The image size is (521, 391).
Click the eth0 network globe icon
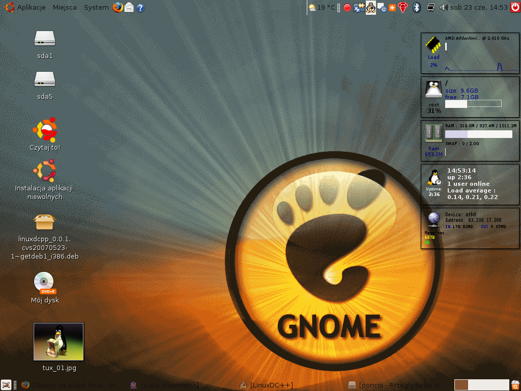click(x=433, y=219)
